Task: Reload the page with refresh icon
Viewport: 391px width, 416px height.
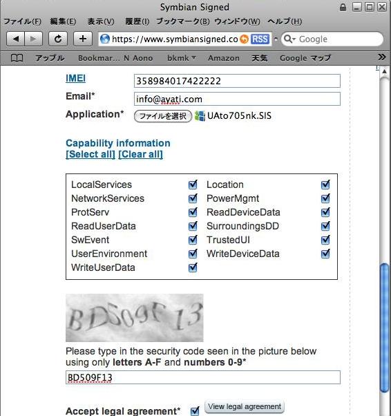Action: (x=58, y=39)
